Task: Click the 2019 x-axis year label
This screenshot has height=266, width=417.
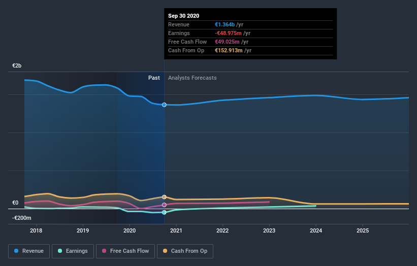Action: (83, 230)
